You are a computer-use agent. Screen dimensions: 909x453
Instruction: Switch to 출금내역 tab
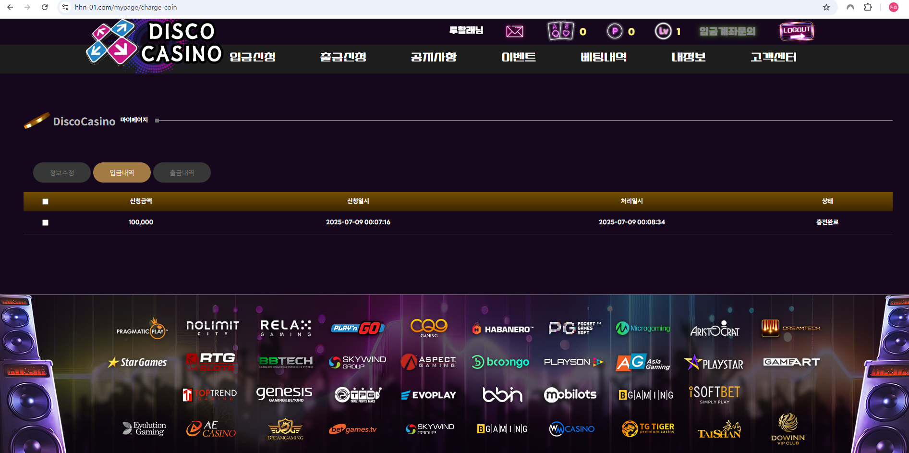click(x=182, y=172)
